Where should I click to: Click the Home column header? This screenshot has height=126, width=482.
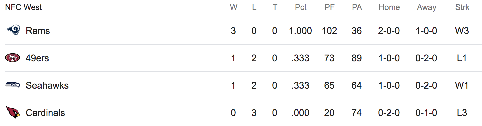pos(389,7)
